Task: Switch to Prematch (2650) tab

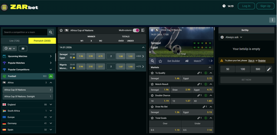Action: [x=42, y=41]
